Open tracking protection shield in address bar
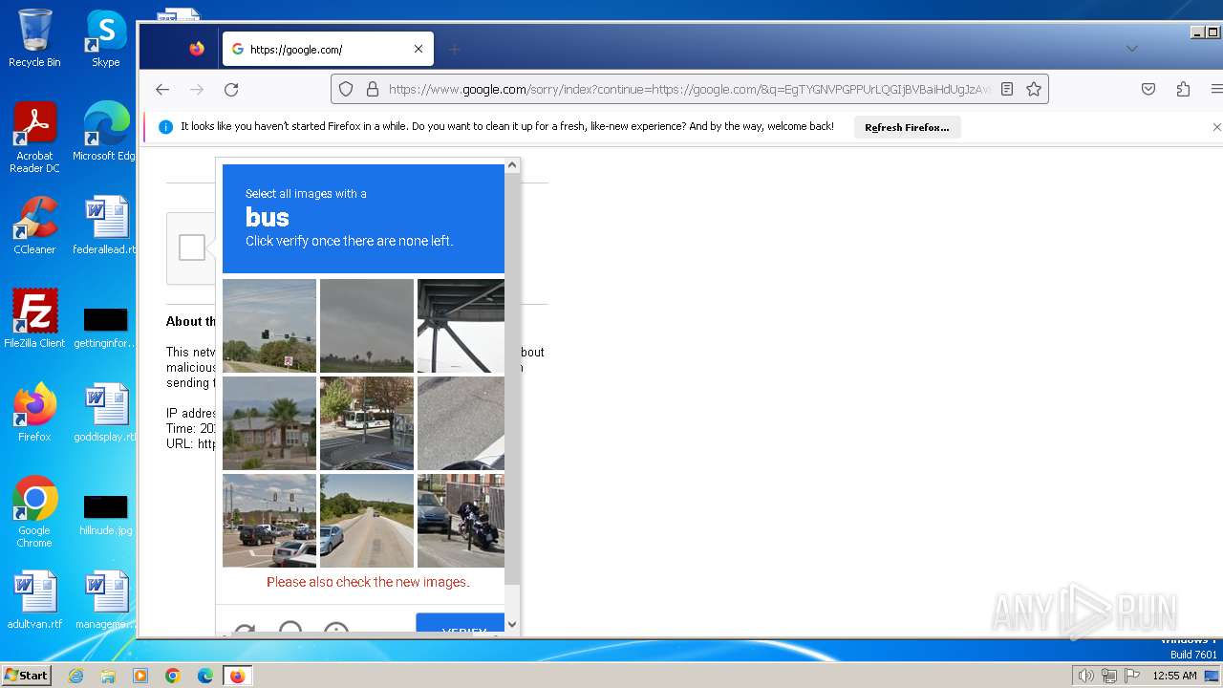The width and height of the screenshot is (1223, 688). point(346,89)
